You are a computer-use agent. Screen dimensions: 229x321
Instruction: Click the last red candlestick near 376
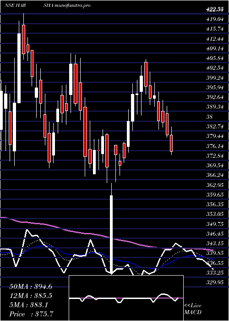(x=171, y=143)
